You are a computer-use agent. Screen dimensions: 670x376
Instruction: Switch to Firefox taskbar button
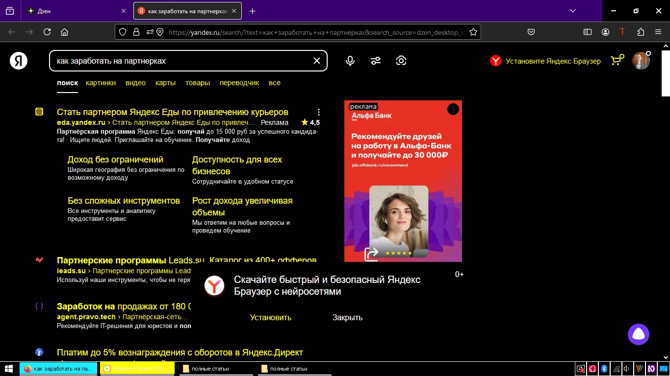[58, 369]
